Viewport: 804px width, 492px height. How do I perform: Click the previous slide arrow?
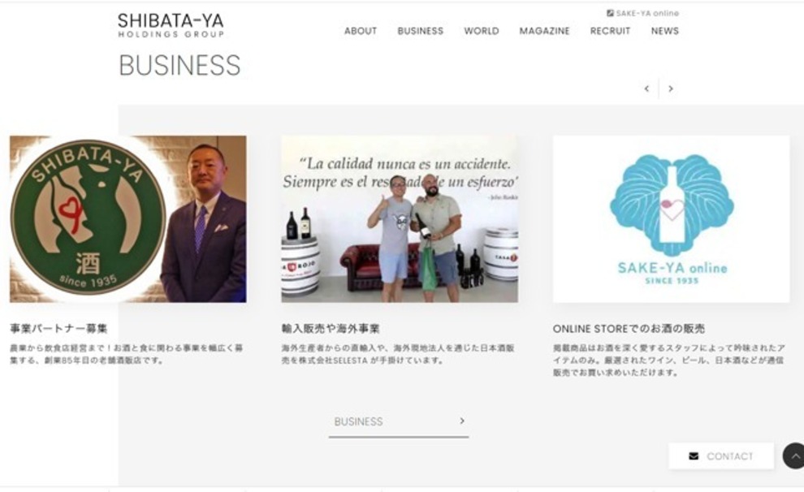pyautogui.click(x=646, y=88)
